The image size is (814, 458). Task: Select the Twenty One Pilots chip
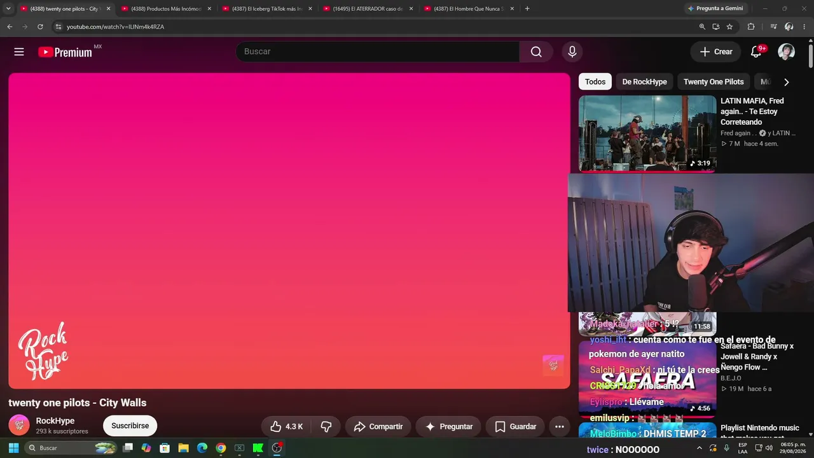click(x=714, y=81)
